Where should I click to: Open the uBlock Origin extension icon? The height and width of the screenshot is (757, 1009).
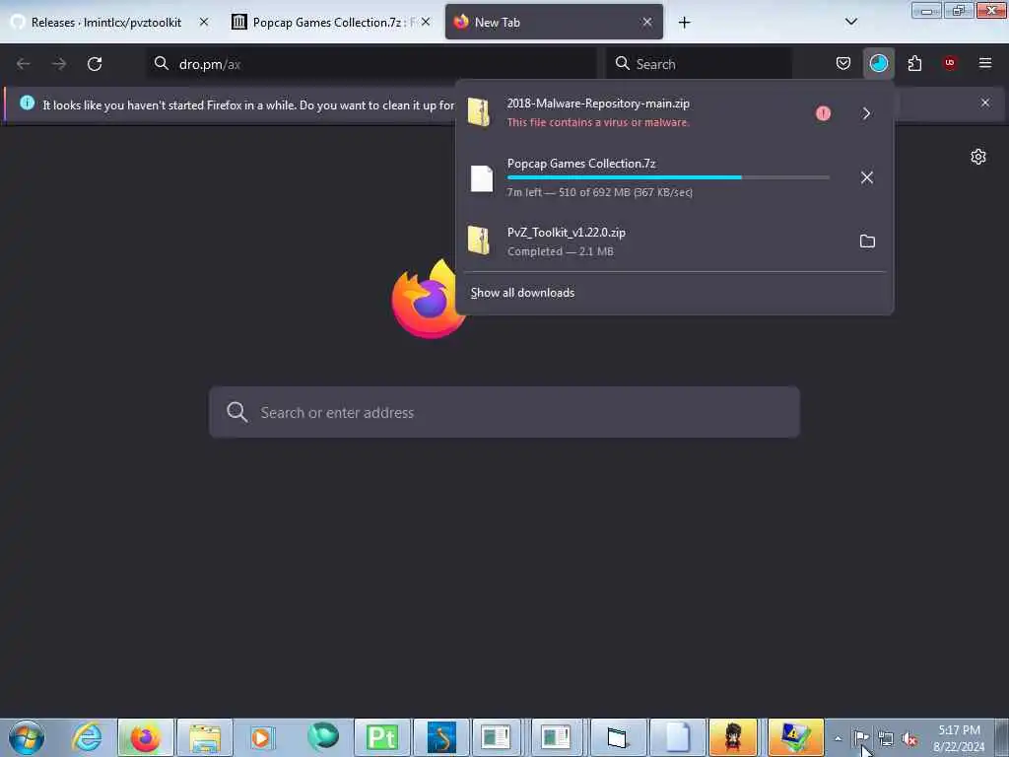point(950,63)
